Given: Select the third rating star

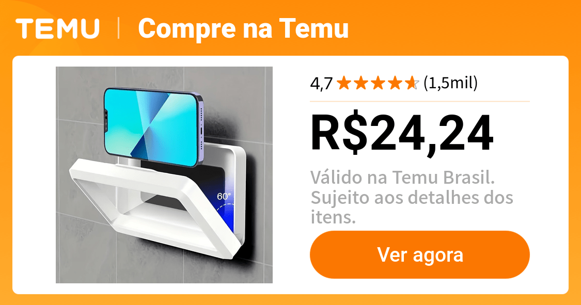Looking at the screenshot, I should coord(378,83).
